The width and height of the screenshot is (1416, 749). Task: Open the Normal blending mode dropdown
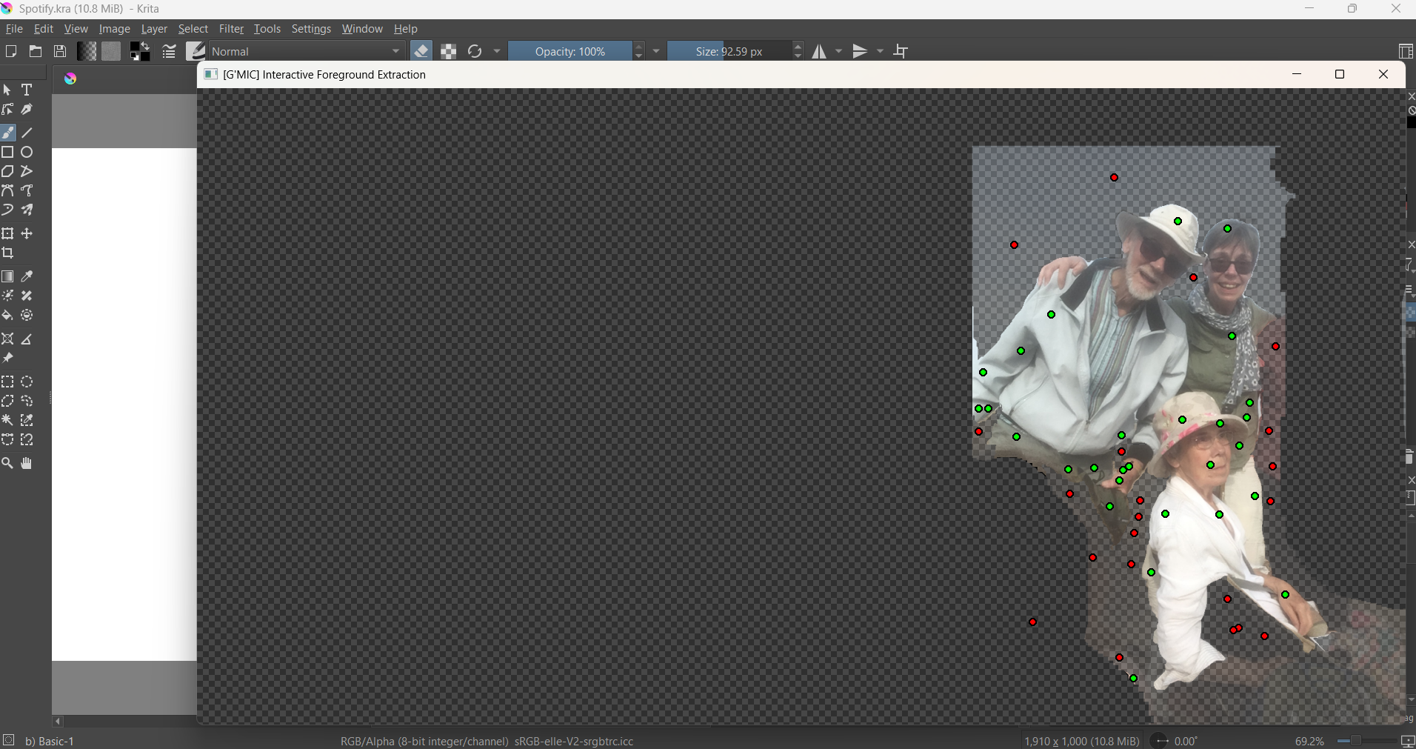point(307,52)
